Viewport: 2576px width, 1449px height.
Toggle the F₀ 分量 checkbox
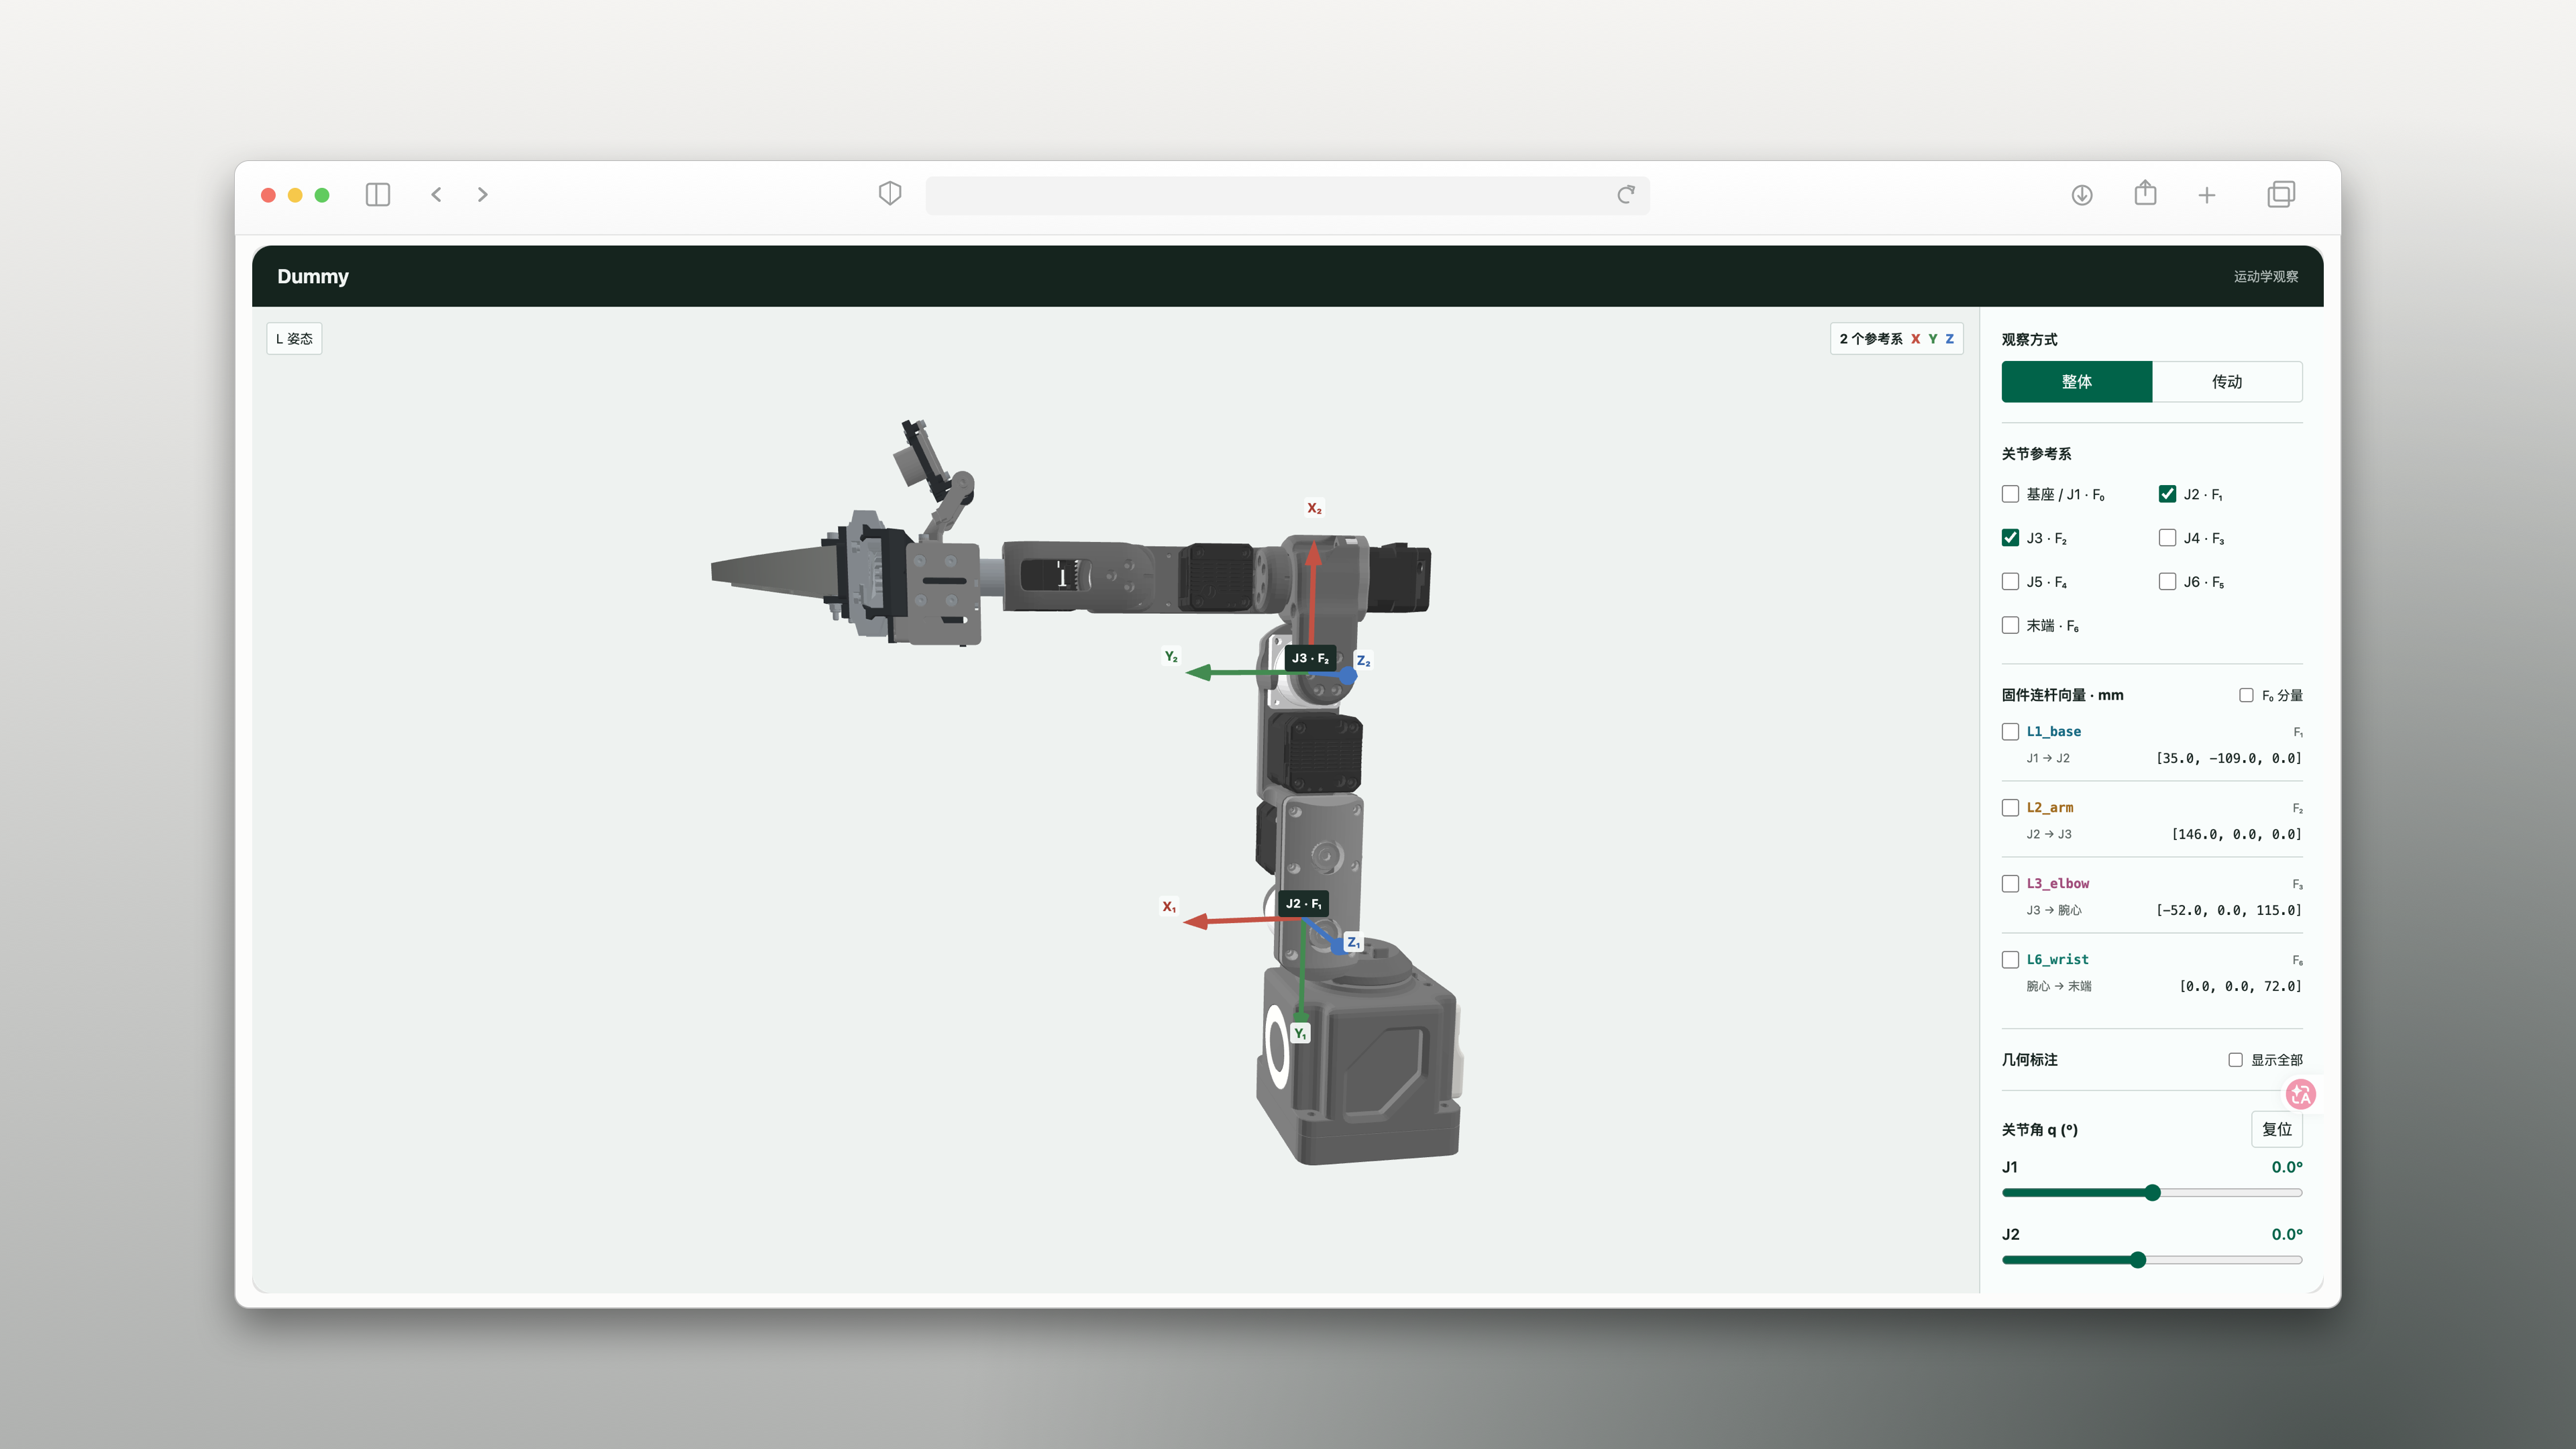tap(2246, 695)
